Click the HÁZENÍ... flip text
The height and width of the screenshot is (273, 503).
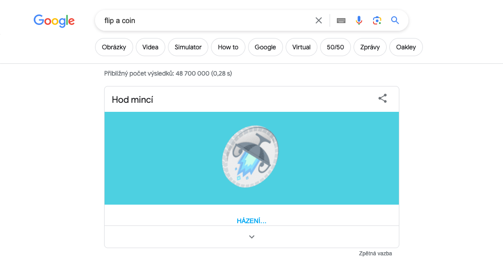[x=251, y=221]
